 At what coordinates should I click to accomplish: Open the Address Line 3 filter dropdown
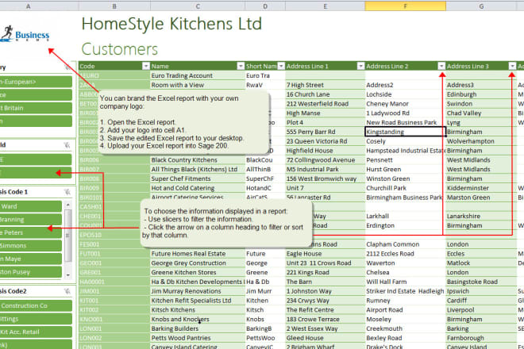click(x=512, y=66)
